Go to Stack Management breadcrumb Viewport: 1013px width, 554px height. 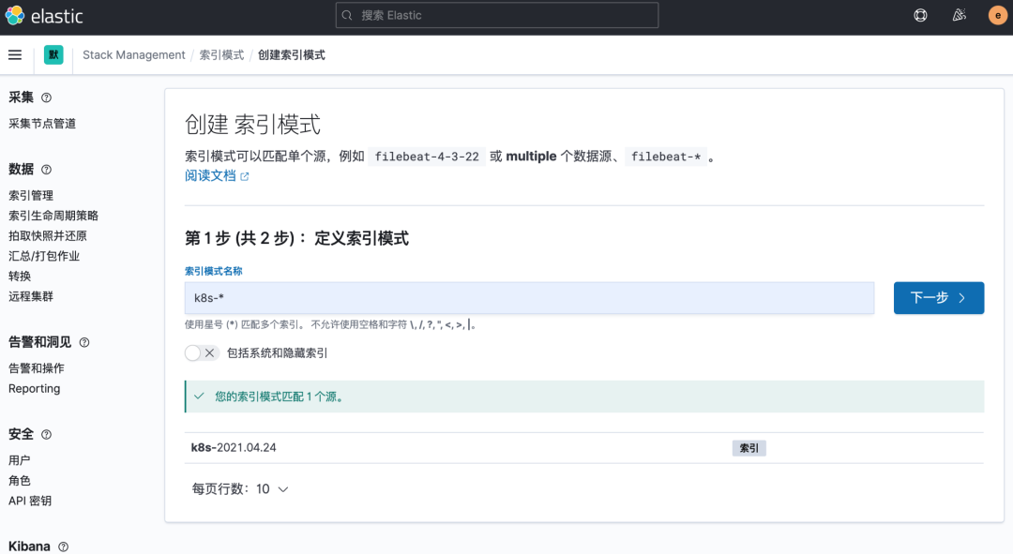[134, 55]
